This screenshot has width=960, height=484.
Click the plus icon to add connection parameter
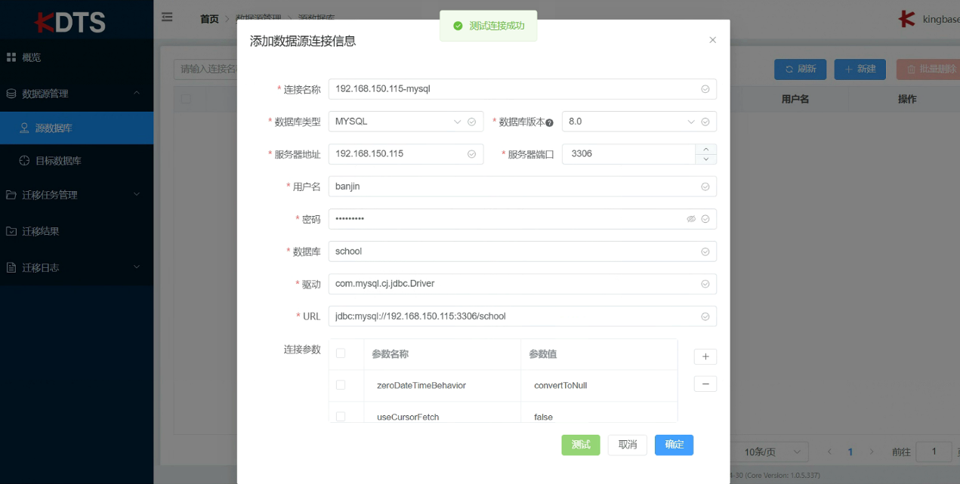(705, 356)
